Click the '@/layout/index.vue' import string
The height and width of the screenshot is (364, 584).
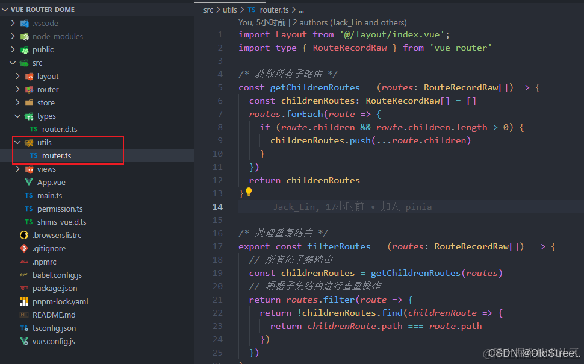392,35
